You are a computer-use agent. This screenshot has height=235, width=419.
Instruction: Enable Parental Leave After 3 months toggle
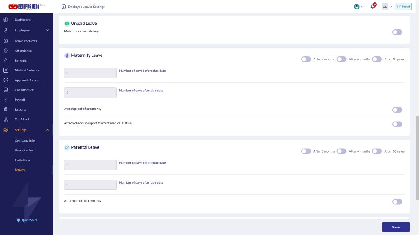306,151
